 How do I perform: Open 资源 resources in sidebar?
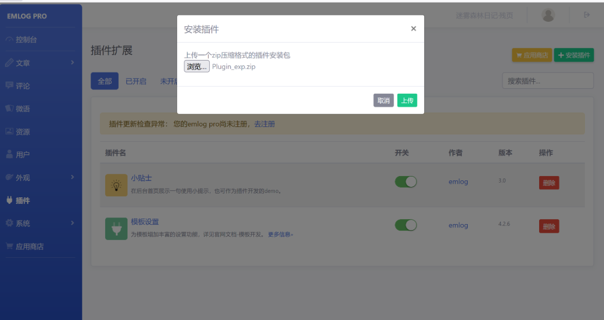tap(22, 131)
